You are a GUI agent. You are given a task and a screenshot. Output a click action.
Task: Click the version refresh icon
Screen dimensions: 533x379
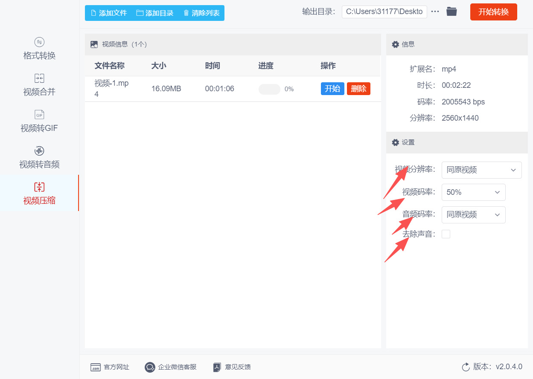click(x=466, y=367)
